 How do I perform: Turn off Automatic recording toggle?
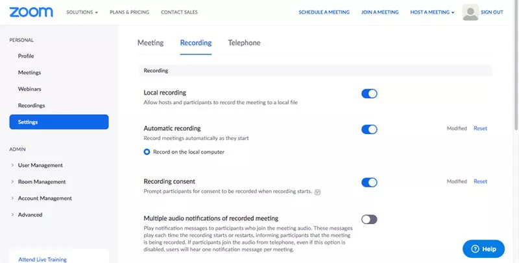tap(369, 129)
